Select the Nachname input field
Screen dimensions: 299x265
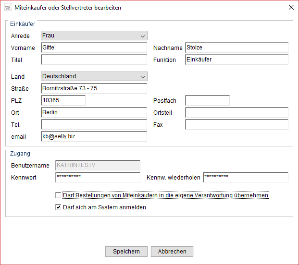[236, 48]
